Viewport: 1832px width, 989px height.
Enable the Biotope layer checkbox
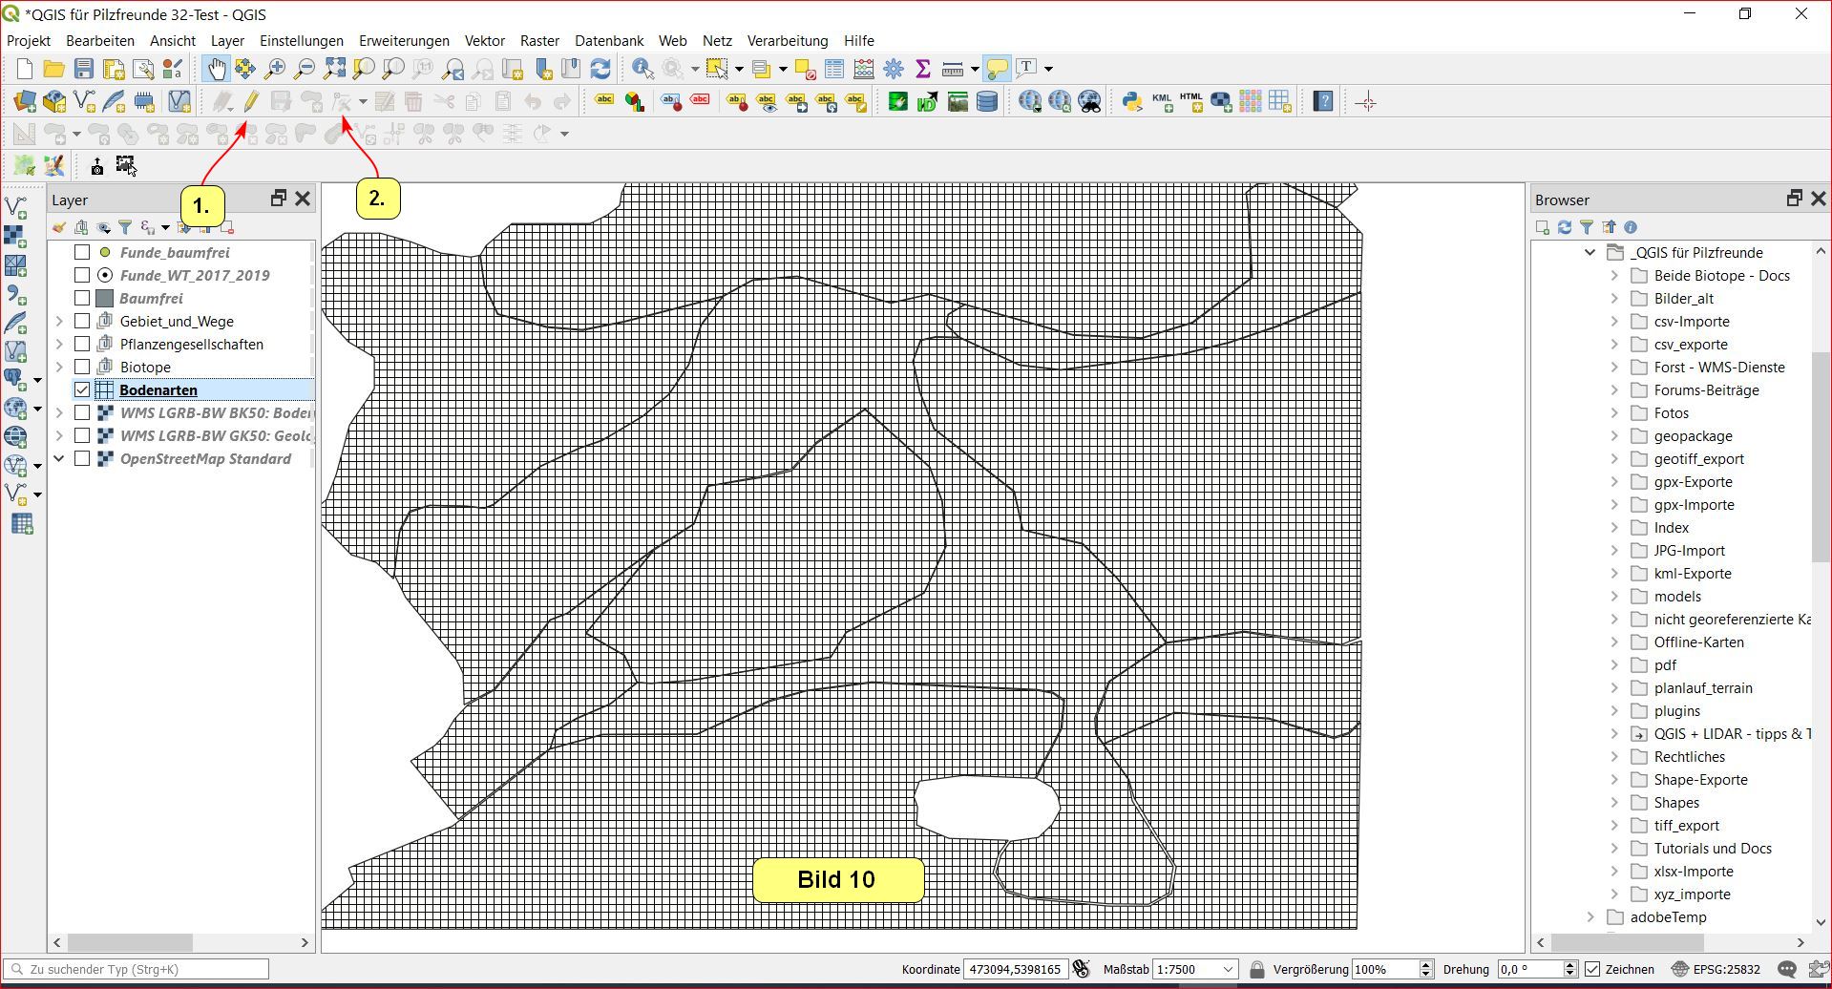click(x=82, y=367)
